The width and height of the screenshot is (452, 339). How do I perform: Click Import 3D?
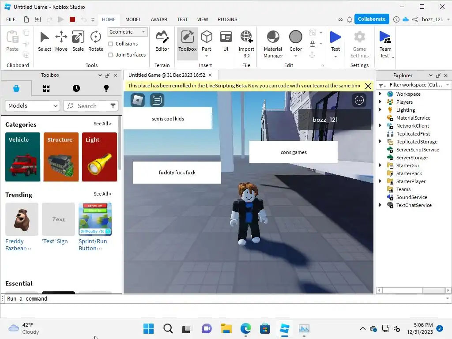[246, 44]
